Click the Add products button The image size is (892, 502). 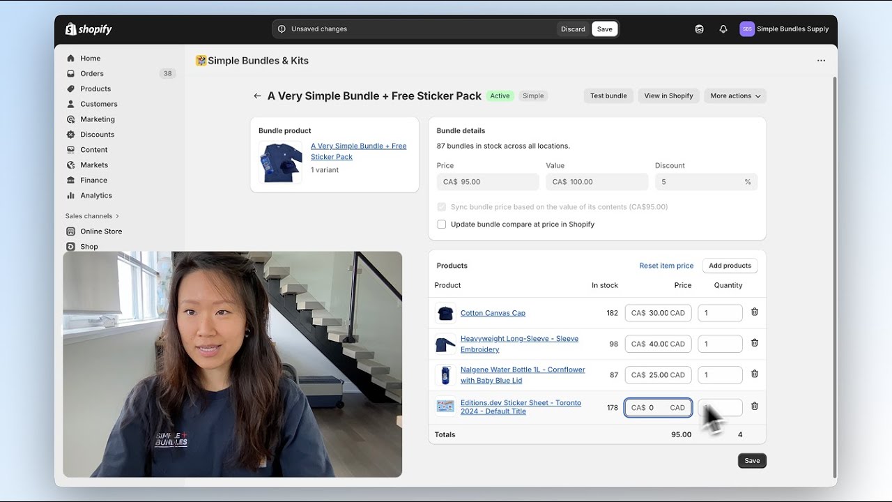[730, 266]
